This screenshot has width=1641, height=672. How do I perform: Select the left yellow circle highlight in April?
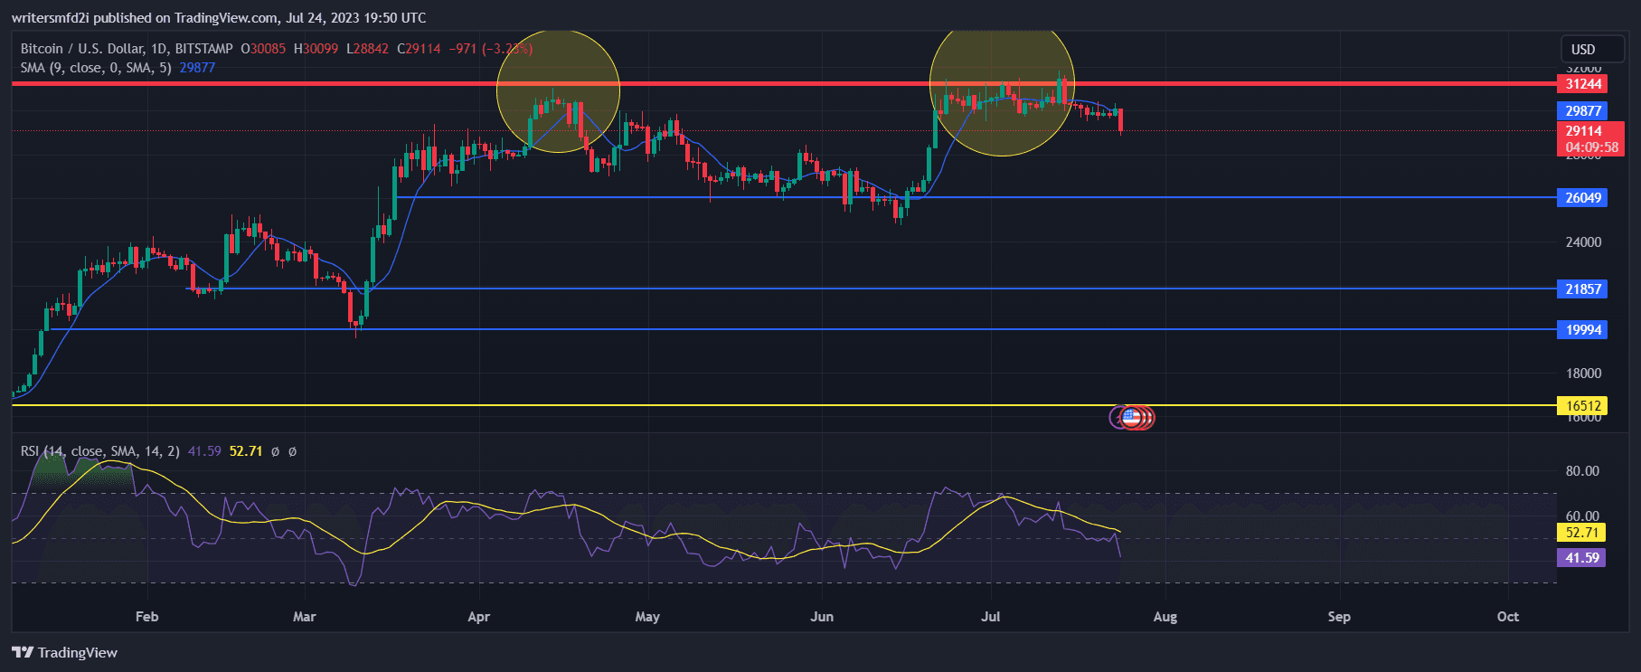click(x=558, y=90)
